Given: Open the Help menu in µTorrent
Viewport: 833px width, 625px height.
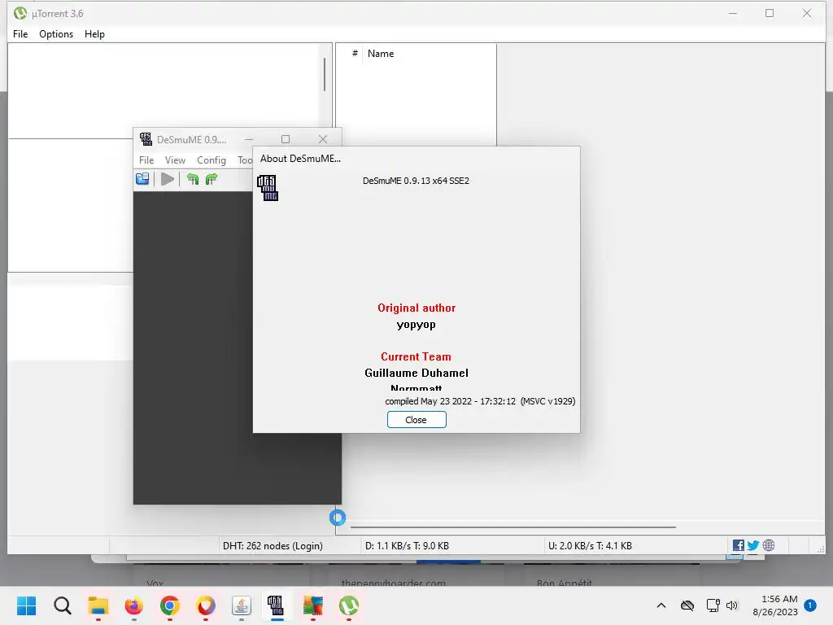Looking at the screenshot, I should click(94, 34).
